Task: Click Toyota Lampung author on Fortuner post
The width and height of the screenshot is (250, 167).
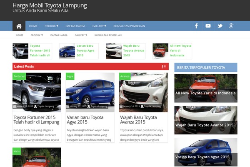Action: [x=46, y=106]
